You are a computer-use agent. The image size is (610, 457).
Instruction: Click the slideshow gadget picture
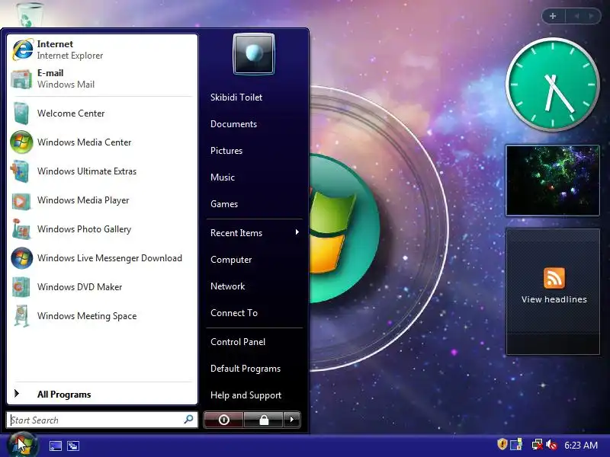552,181
